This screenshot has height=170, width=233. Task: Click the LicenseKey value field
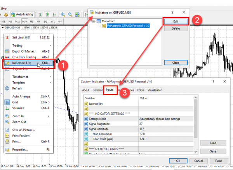click(166, 104)
